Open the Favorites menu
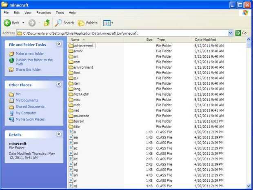 (x=44, y=13)
